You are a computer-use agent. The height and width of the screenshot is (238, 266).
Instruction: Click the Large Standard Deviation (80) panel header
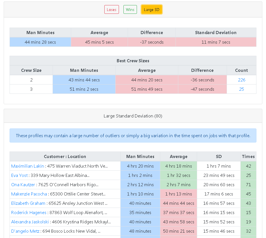[x=133, y=116]
